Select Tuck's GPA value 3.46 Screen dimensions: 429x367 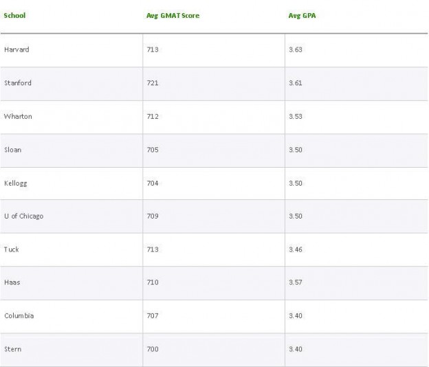(296, 249)
